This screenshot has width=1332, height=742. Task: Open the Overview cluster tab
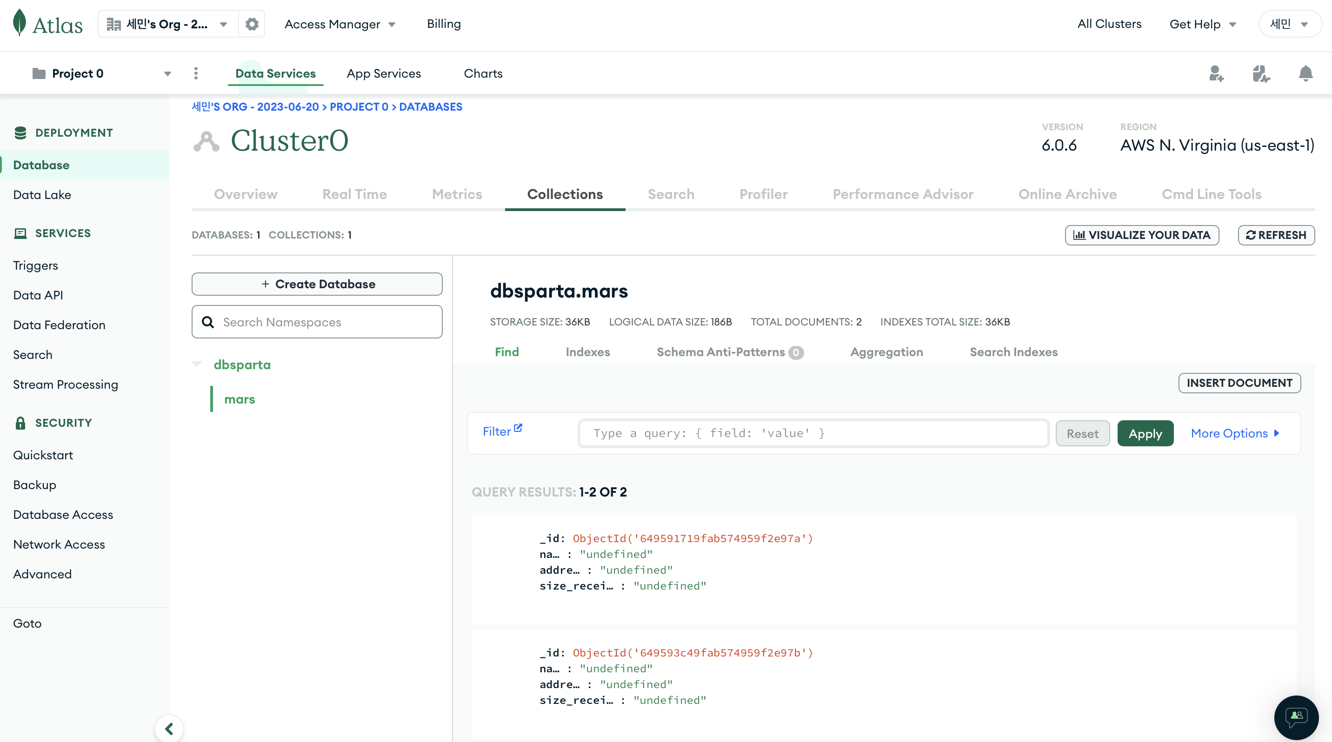click(x=246, y=194)
